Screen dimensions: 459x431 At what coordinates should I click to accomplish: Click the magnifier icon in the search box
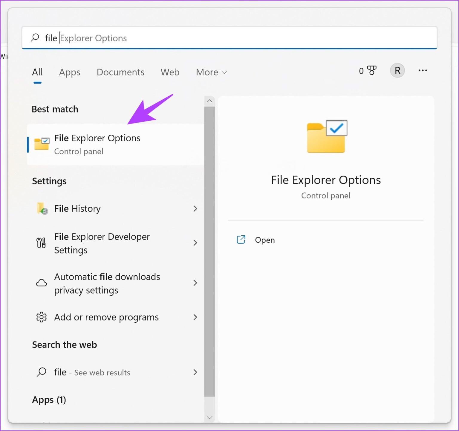pos(35,38)
